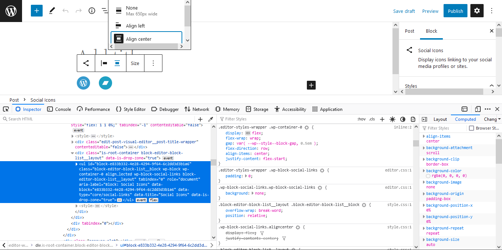Screen dimensions: 502x250
Task: Toggle the three-pane inspector icon
Action: click(424, 119)
